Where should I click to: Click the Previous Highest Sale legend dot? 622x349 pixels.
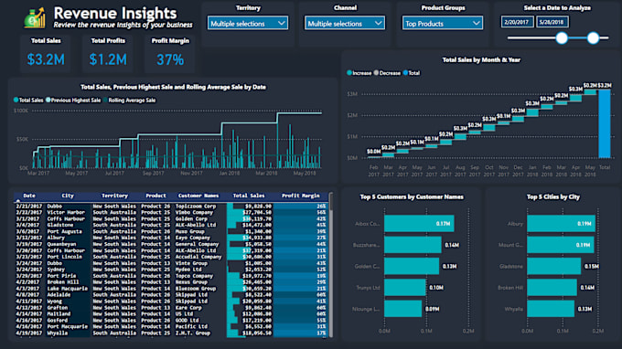click(48, 100)
